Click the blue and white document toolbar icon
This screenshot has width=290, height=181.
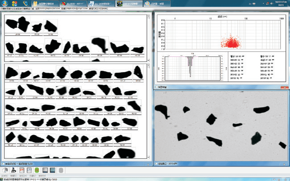click(x=29, y=170)
